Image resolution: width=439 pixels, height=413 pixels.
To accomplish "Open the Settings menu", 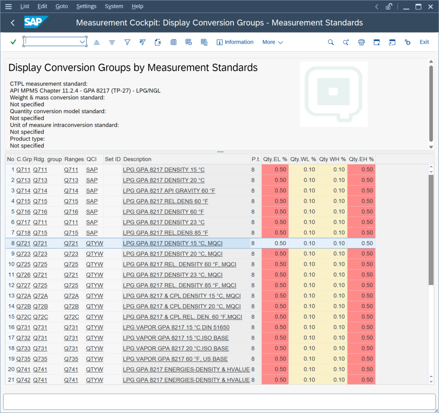I will coord(86,6).
